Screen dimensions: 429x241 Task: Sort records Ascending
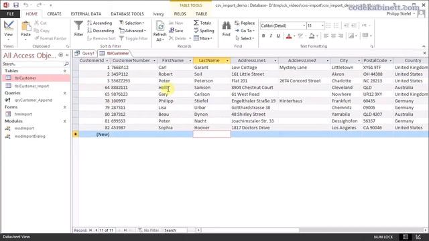pos(100,23)
